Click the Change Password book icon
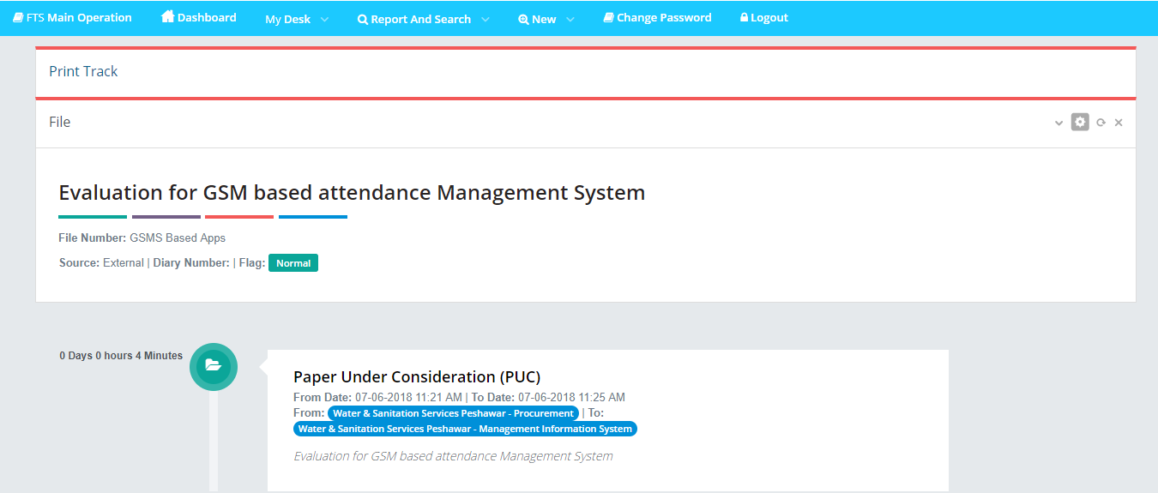This screenshot has width=1158, height=493. [608, 18]
